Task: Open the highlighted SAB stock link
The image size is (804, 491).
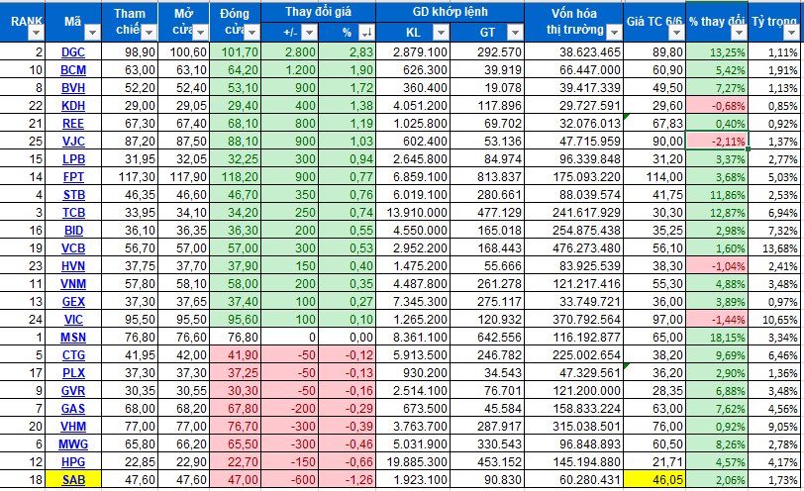Action: [x=73, y=480]
